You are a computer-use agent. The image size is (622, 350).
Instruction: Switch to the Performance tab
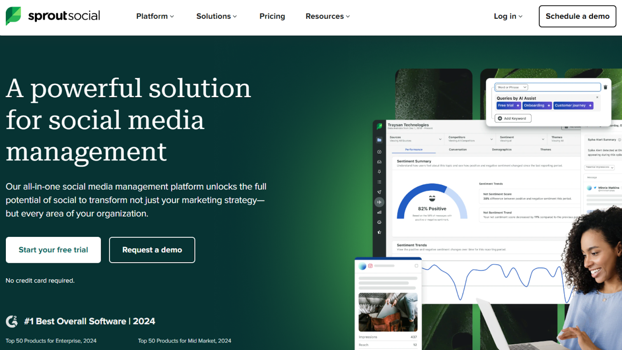[x=414, y=150]
